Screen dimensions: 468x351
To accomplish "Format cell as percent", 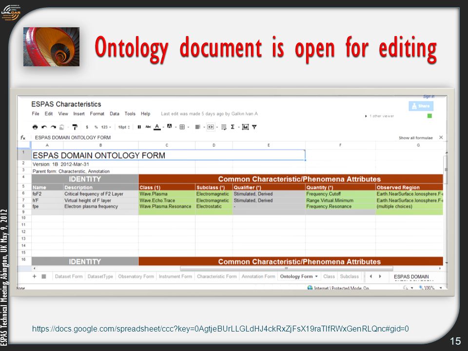I will [96, 127].
